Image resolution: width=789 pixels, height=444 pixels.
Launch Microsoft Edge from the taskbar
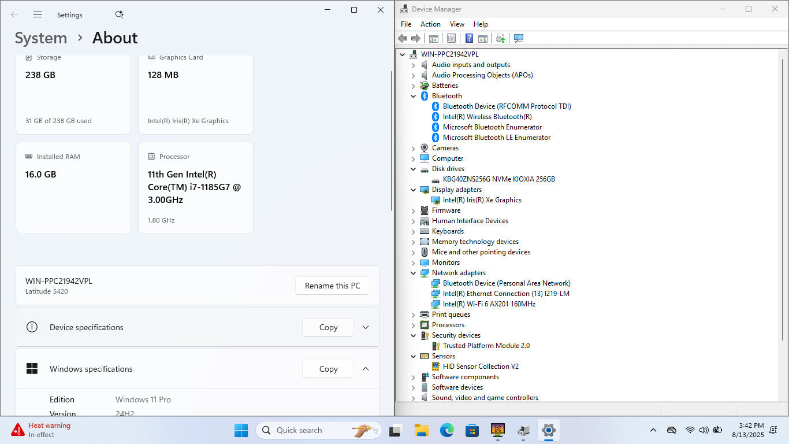[446, 430]
